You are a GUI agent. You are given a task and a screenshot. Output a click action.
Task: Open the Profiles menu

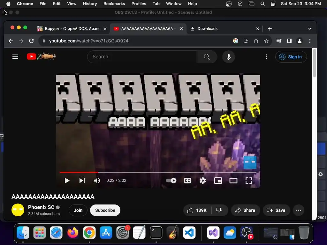point(139,4)
